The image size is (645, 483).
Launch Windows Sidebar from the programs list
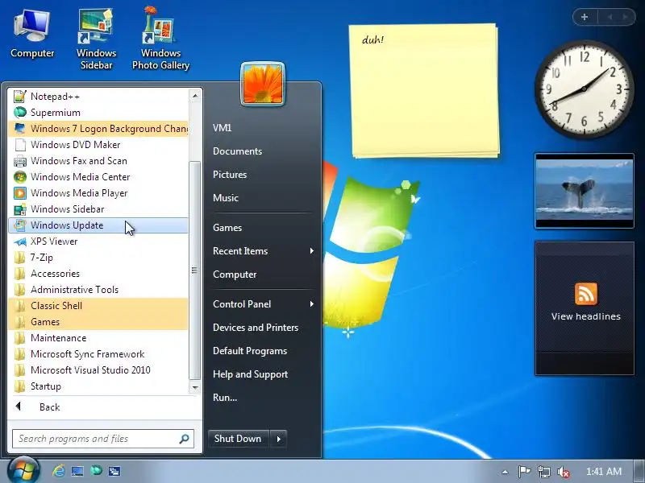[x=98, y=209]
